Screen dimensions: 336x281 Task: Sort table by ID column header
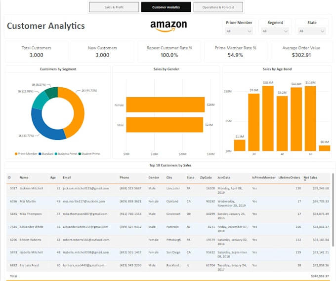click(x=9, y=177)
